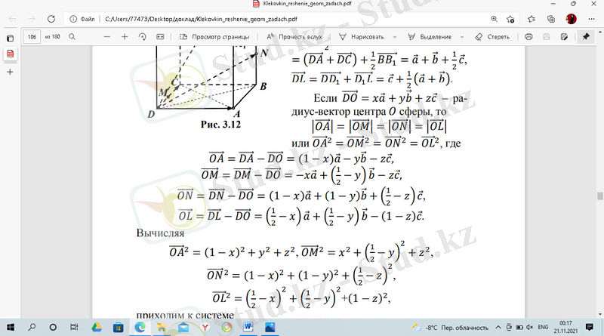Open the vertical tabs panel icon
The image size is (604, 336).
10,39
